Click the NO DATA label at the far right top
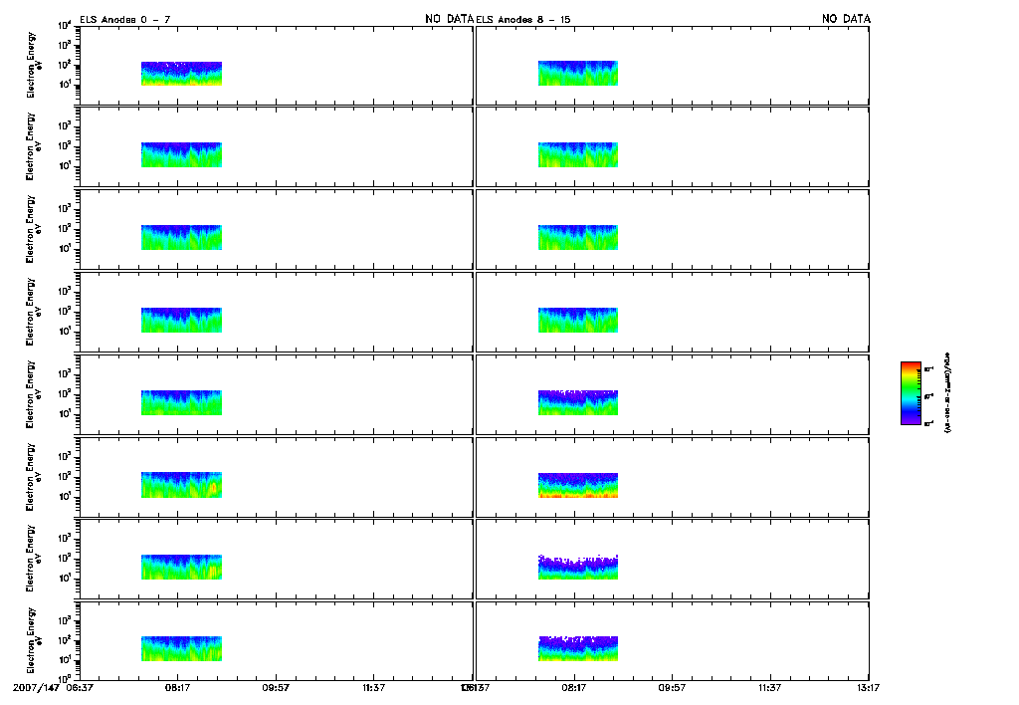1019x705 pixels. coord(846,19)
